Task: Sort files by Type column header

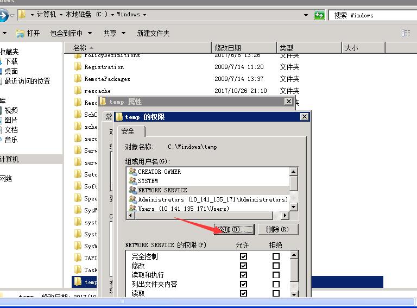Action: coord(309,48)
